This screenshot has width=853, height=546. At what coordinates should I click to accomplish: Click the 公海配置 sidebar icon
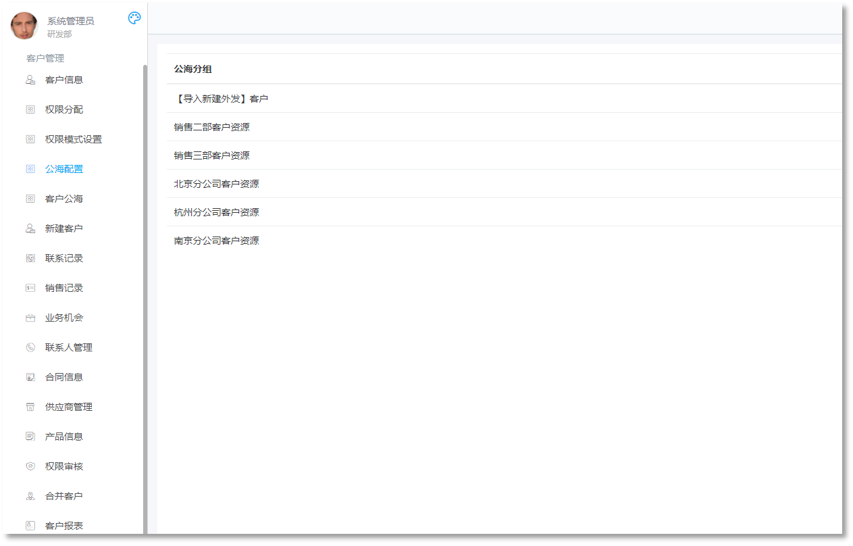point(30,169)
